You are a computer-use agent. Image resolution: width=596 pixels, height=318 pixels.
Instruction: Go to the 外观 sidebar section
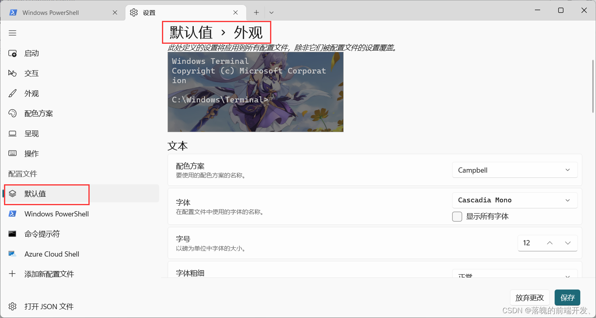(x=80, y=94)
